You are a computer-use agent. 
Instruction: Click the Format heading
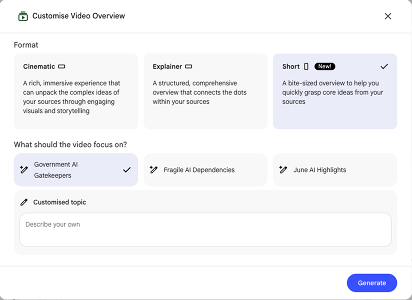click(26, 45)
